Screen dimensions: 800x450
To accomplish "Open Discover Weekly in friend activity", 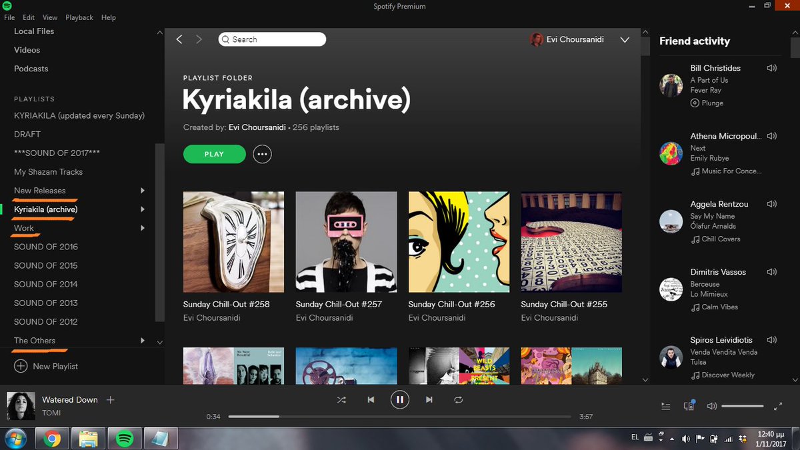I will pyautogui.click(x=729, y=375).
